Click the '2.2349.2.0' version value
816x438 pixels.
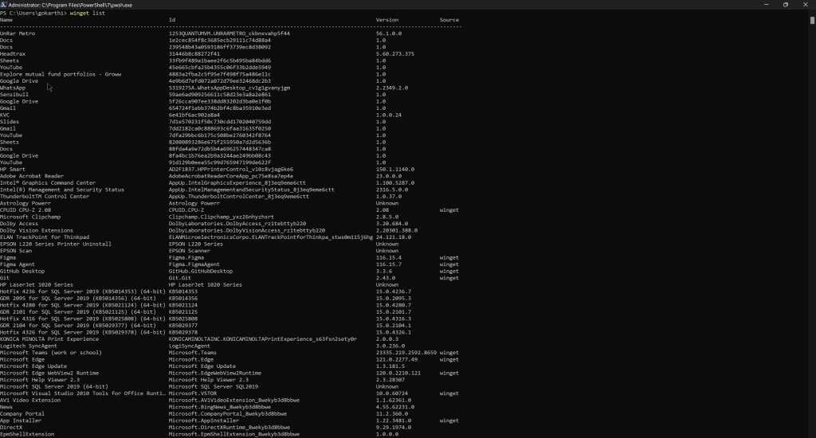coord(392,88)
